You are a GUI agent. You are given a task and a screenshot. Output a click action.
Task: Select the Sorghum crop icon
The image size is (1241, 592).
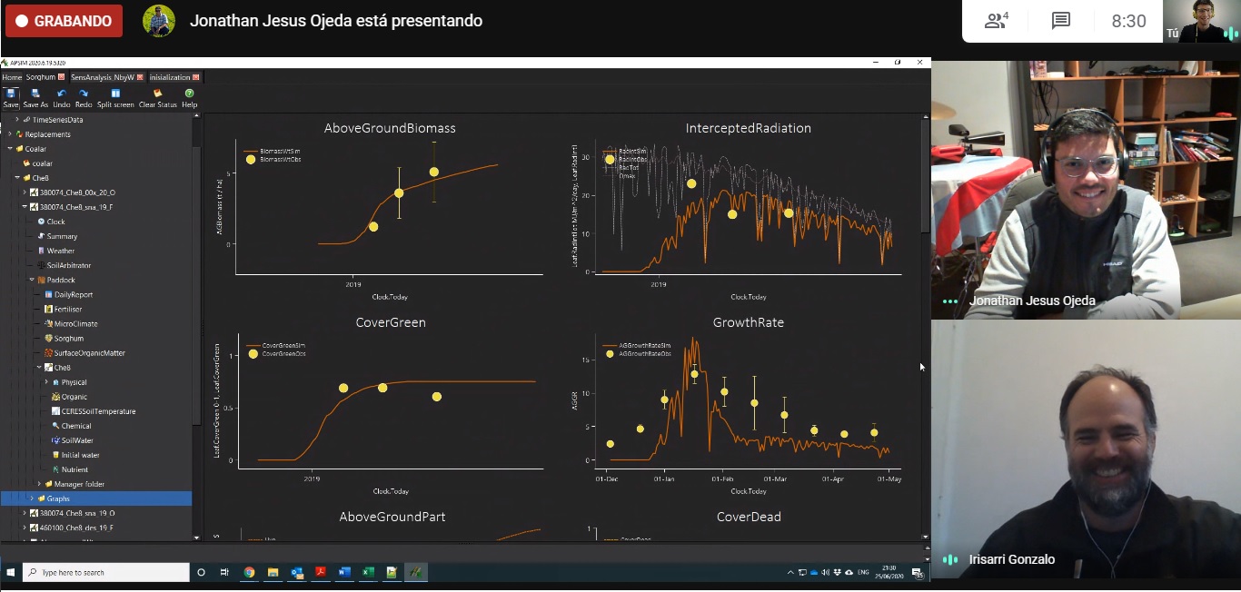click(x=48, y=338)
